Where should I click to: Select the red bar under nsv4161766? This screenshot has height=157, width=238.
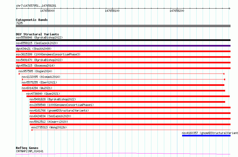point(130,113)
